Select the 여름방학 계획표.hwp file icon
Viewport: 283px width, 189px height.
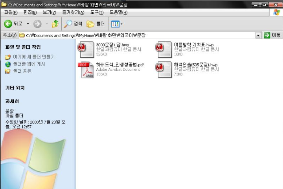[x=164, y=50]
